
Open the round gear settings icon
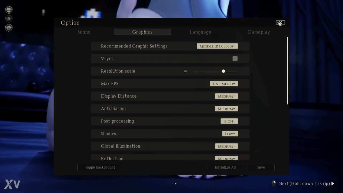click(x=9, y=27)
